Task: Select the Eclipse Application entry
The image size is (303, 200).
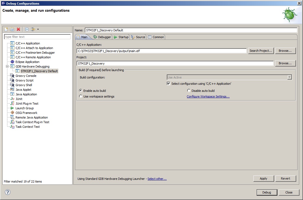Action: 28,62
